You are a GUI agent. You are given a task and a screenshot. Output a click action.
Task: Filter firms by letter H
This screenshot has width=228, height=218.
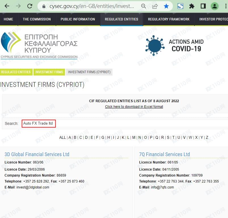coord(108,137)
